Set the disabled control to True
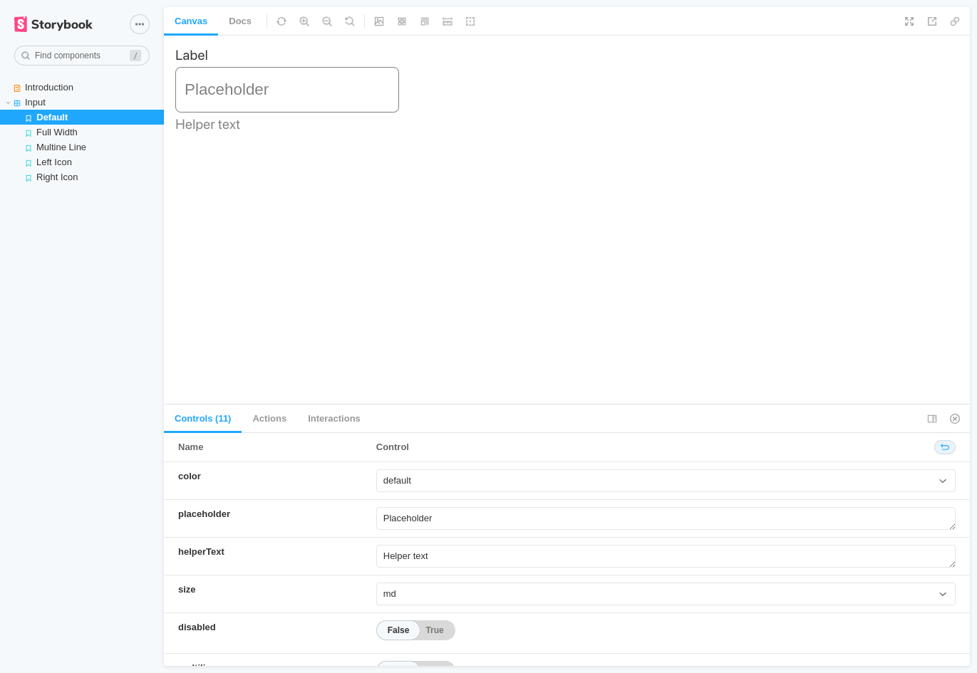This screenshot has height=673, width=977. pyautogui.click(x=435, y=630)
